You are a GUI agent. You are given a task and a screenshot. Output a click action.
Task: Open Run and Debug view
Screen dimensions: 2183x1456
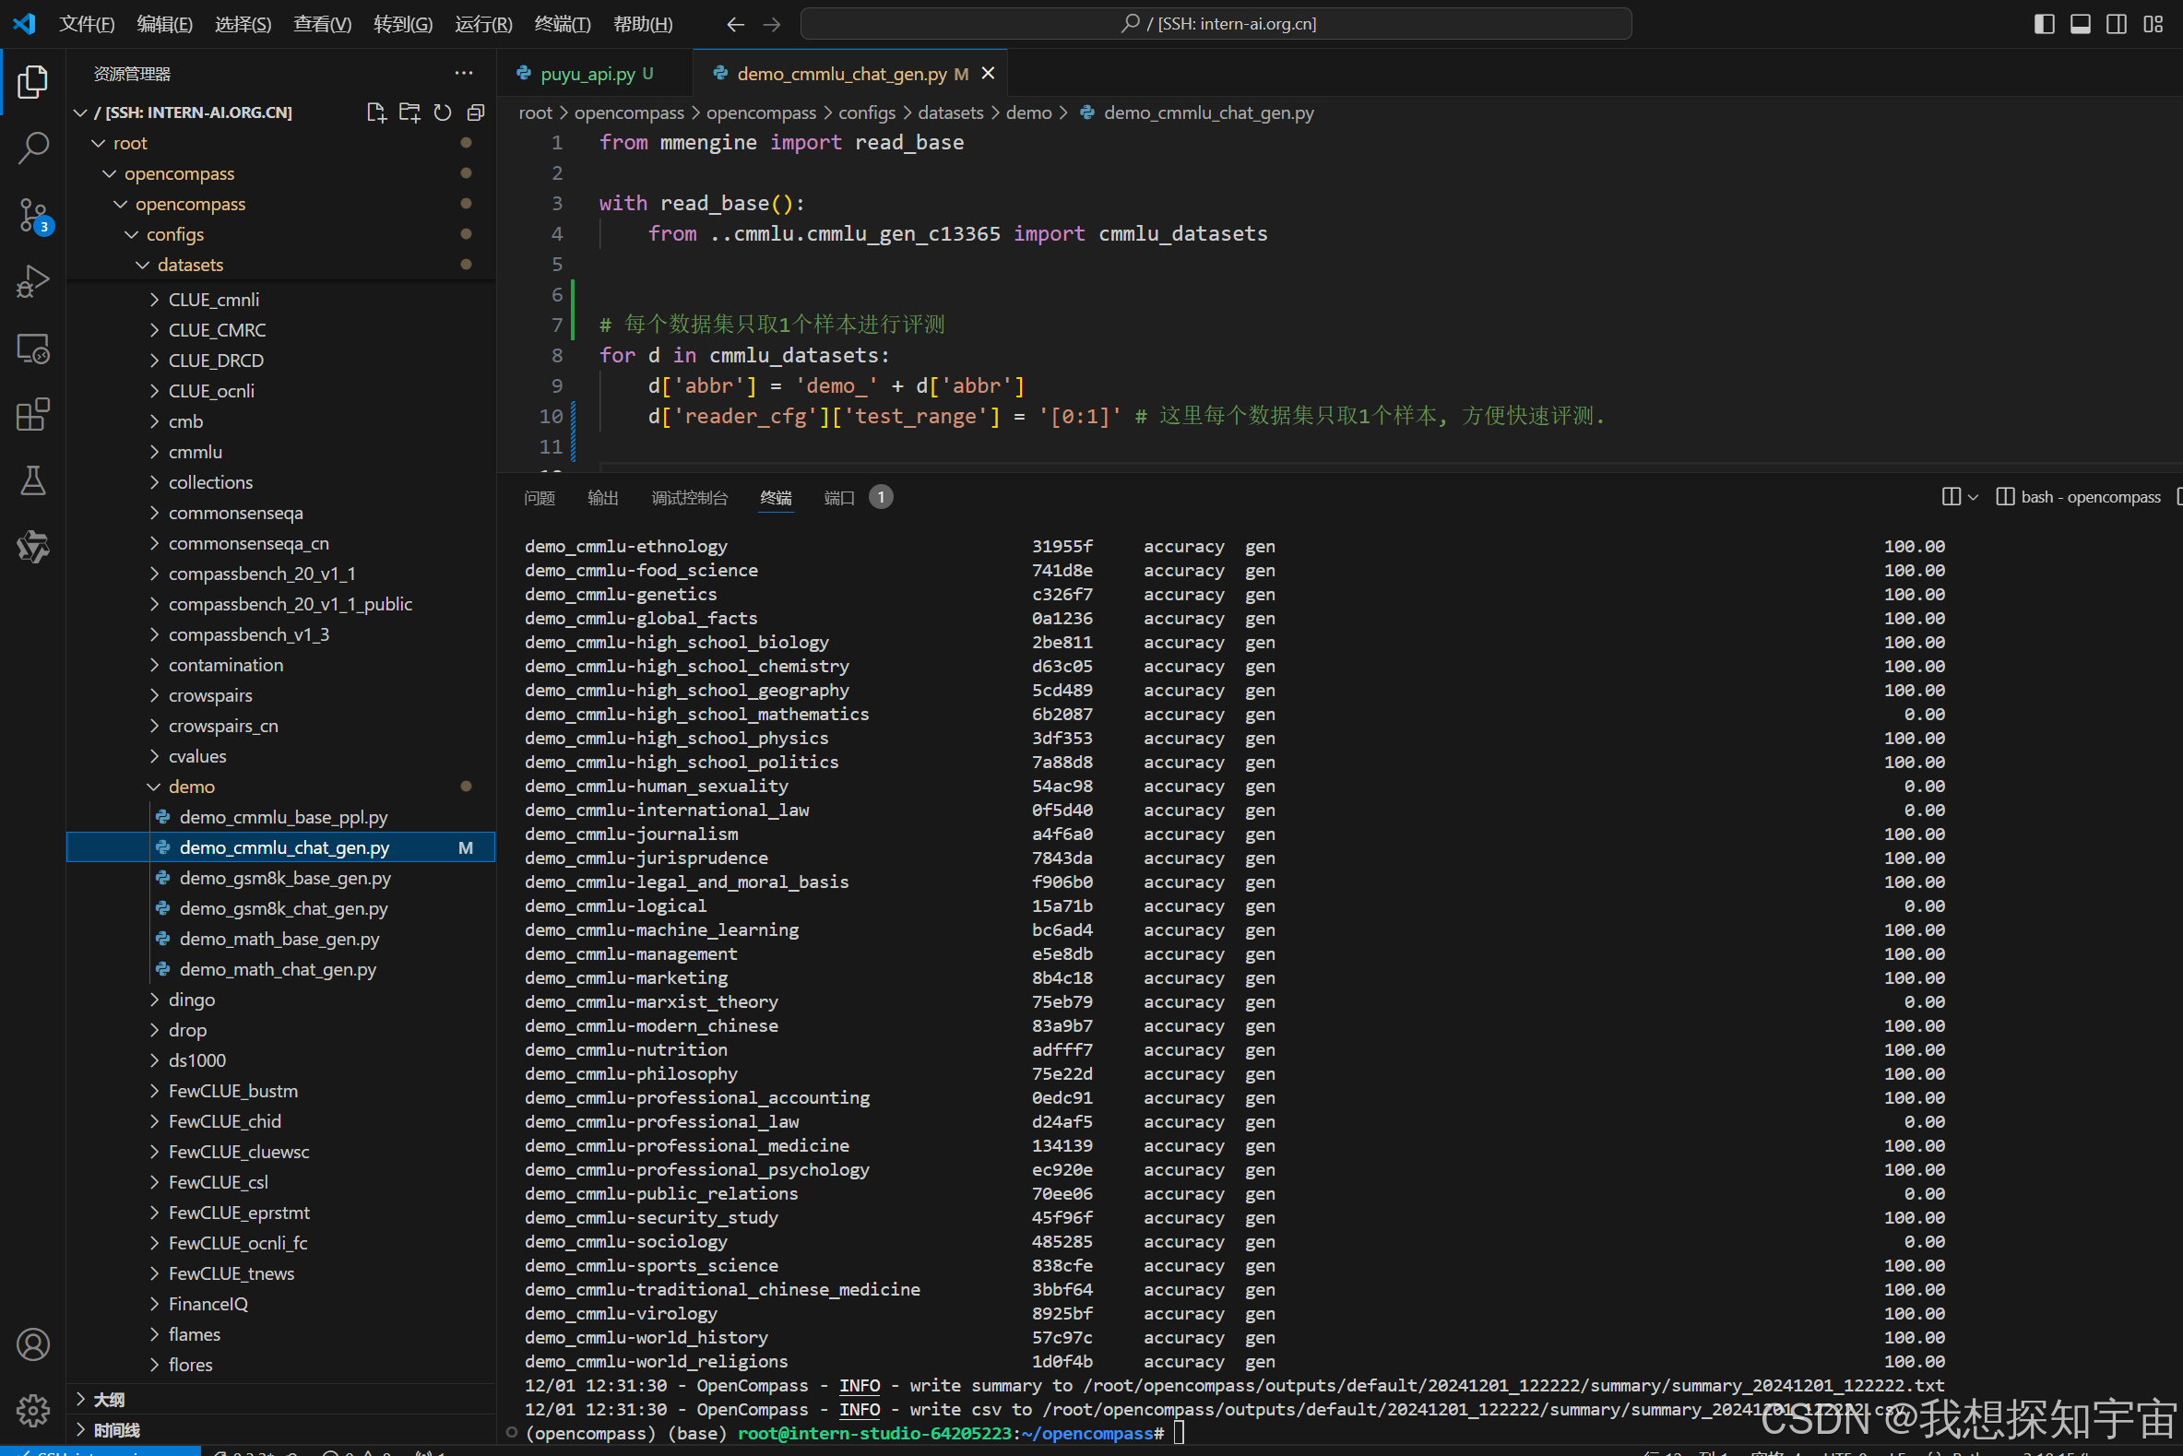point(33,281)
